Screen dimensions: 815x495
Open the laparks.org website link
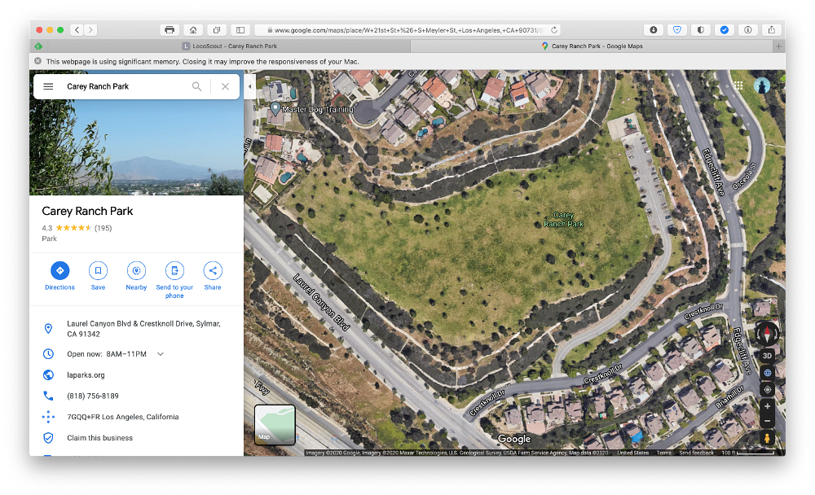pos(86,375)
